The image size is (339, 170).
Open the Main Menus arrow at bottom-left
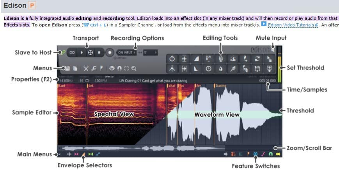point(59,154)
